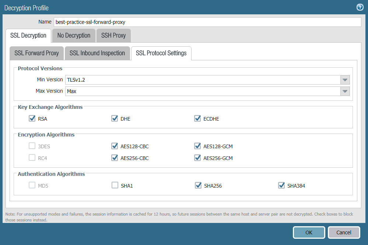Uncheck the AES128-GCM checkbox
The height and width of the screenshot is (245, 368).
click(197, 146)
